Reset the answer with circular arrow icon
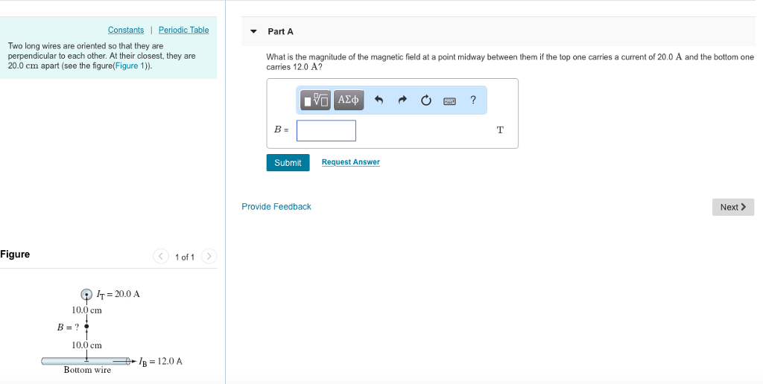763x384 pixels. (x=426, y=100)
